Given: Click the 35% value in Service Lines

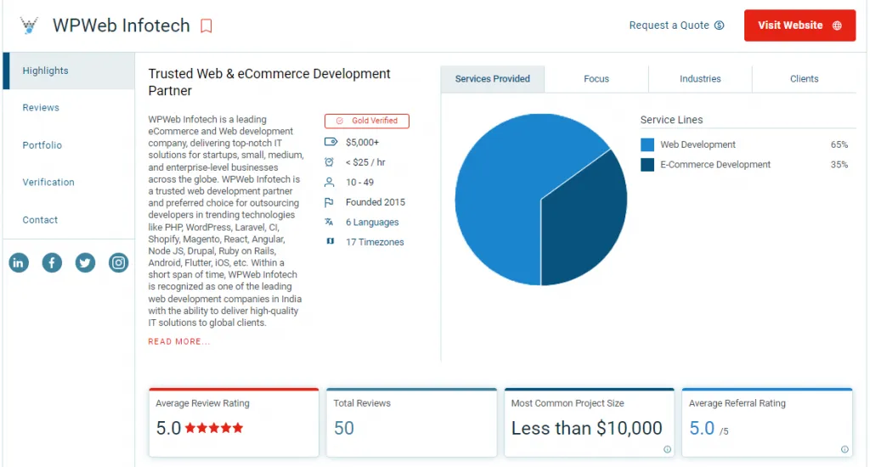Looking at the screenshot, I should pyautogui.click(x=839, y=165).
